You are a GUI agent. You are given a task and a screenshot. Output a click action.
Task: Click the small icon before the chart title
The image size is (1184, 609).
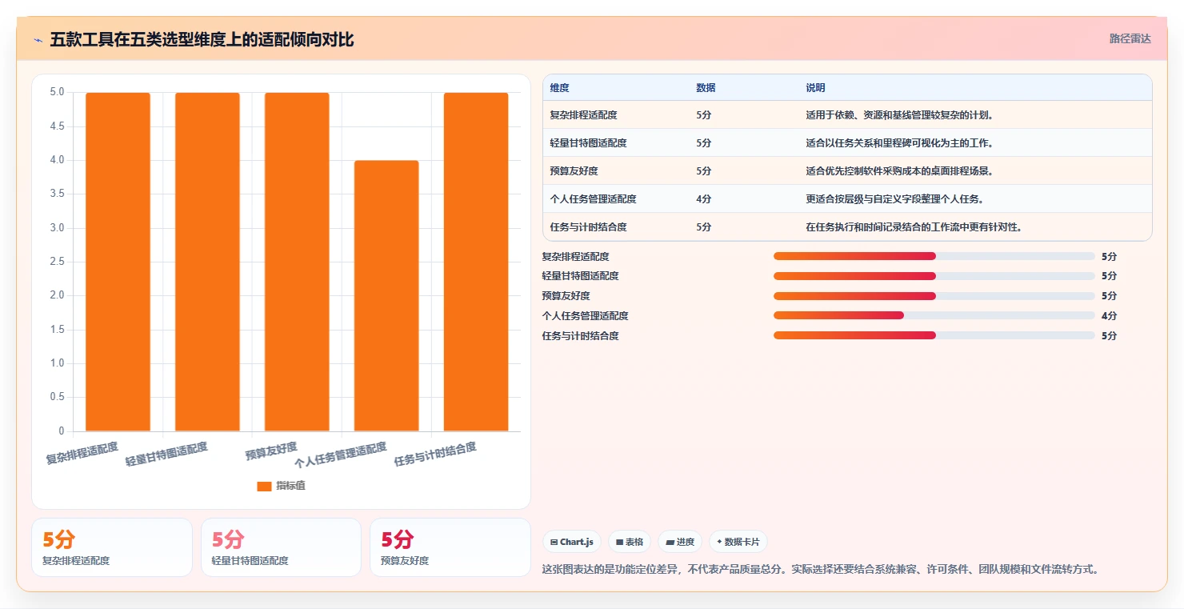click(x=38, y=40)
